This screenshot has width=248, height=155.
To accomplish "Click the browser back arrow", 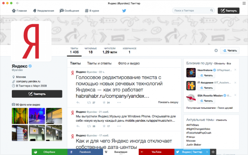I will (18, 3).
